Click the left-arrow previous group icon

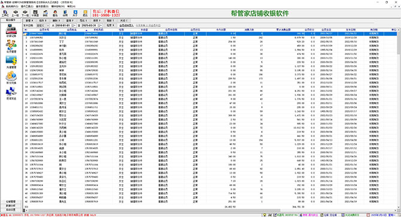(16, 13)
